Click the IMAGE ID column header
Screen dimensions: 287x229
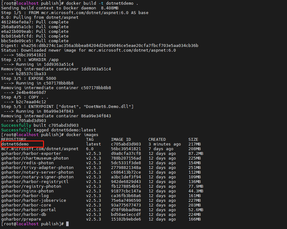tap(121, 140)
